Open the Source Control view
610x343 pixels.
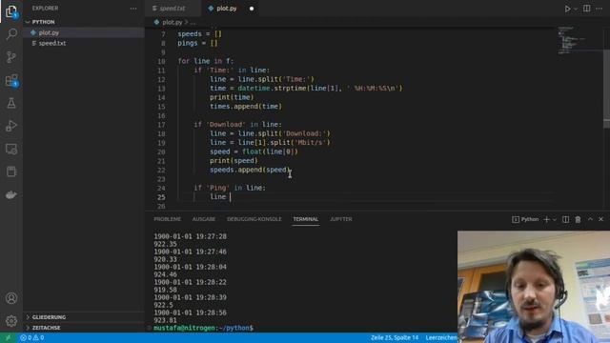(x=11, y=57)
